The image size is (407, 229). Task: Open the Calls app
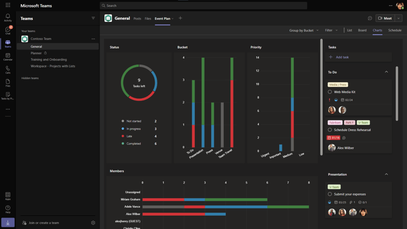point(8,70)
